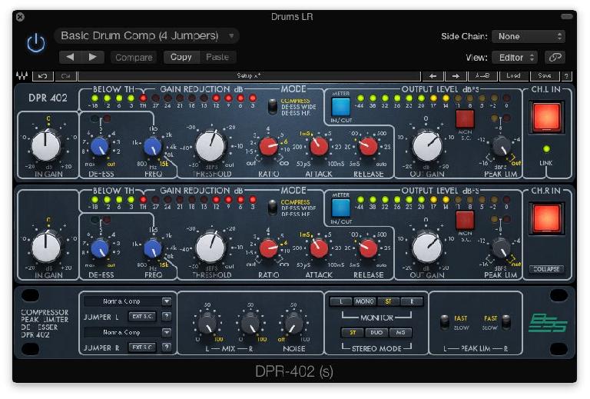This screenshot has height=399, width=590.
Task: Toggle channel L blue meter IN/OUT button
Action: [x=340, y=107]
